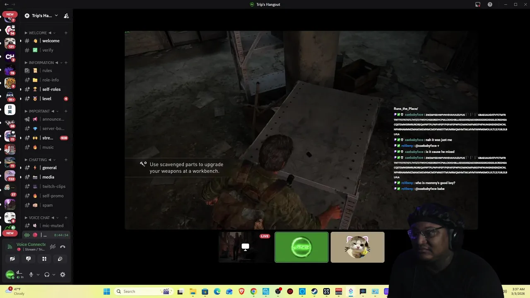
Task: Open user settings gear
Action: 63,274
